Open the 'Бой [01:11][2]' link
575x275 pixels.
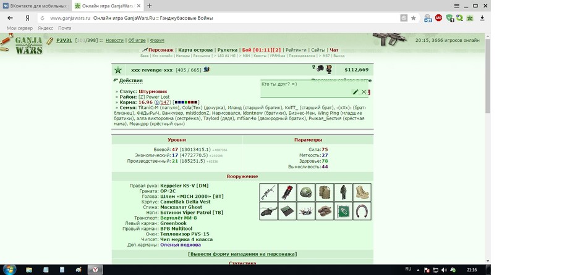click(x=262, y=50)
